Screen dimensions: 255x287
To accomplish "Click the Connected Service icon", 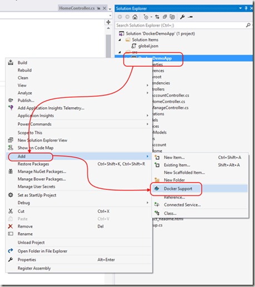I will point(157,205).
